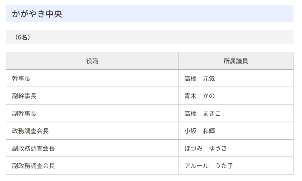Image resolution: width=302 pixels, height=181 pixels.
Task: Click the first 副幹事長 cell
Action: (x=92, y=96)
